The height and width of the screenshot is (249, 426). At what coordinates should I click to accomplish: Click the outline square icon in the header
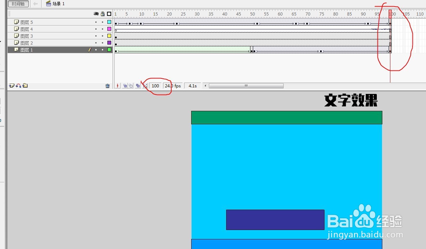point(109,14)
